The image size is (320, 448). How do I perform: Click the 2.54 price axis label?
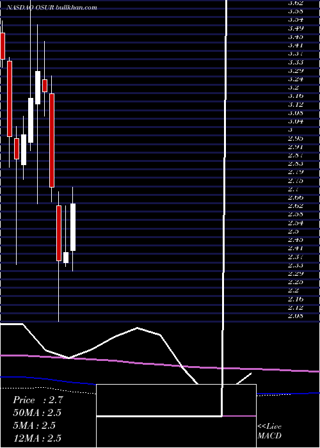click(296, 223)
